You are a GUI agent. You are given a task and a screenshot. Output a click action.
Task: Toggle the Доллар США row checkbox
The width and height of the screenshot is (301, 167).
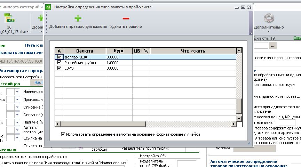[59, 57]
